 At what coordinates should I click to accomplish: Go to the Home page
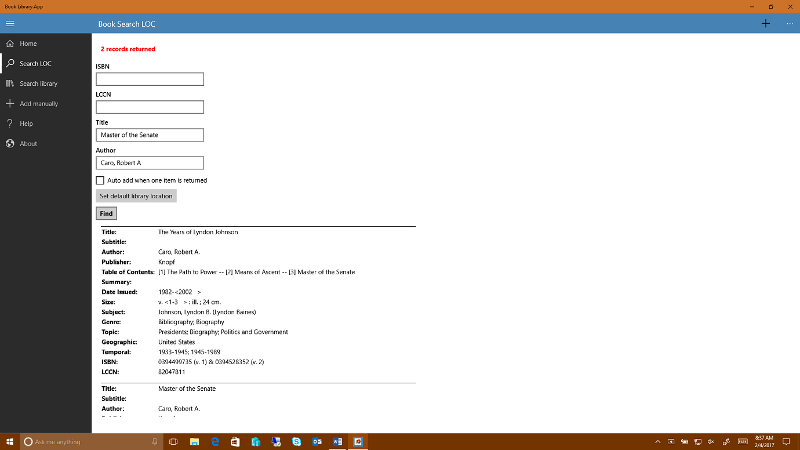[46, 43]
